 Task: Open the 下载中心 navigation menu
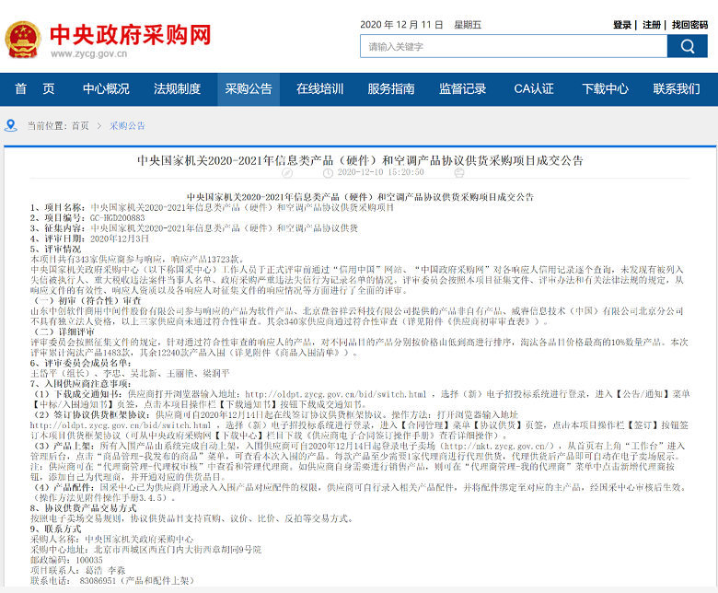tap(605, 89)
